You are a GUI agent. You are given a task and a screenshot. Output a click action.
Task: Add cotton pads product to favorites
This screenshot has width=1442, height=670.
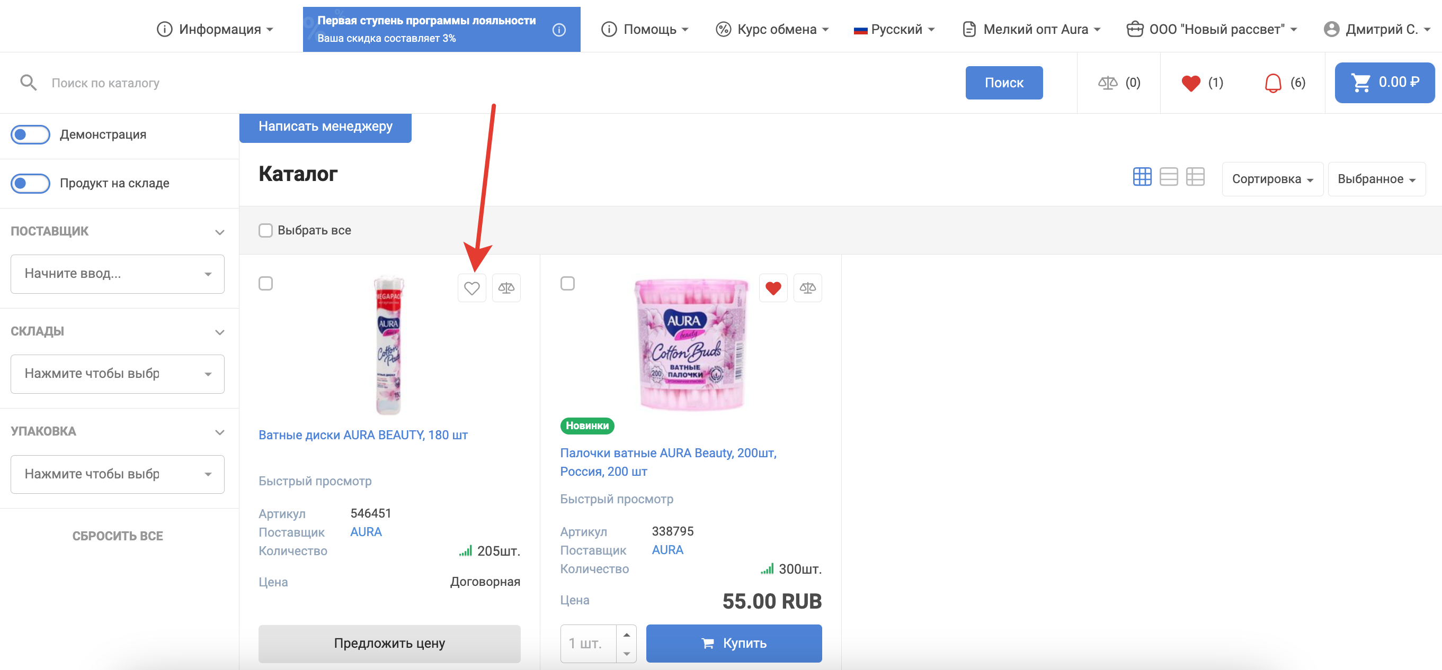pyautogui.click(x=471, y=288)
